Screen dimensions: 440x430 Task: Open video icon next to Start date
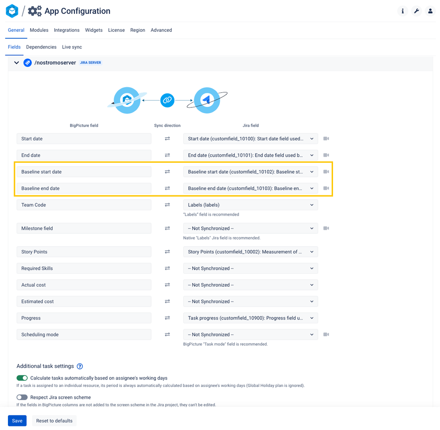point(326,139)
